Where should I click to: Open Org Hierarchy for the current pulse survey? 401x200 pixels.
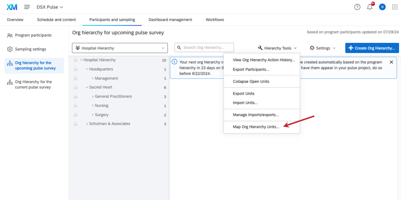[x=33, y=84]
